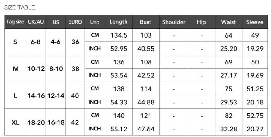
Task: Click the 12-14 US size cell
Action: tap(56, 95)
